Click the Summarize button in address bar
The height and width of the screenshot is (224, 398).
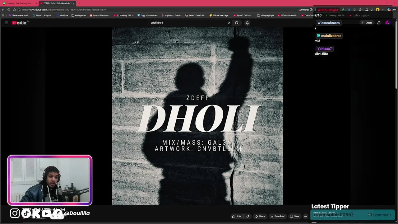pos(305,10)
